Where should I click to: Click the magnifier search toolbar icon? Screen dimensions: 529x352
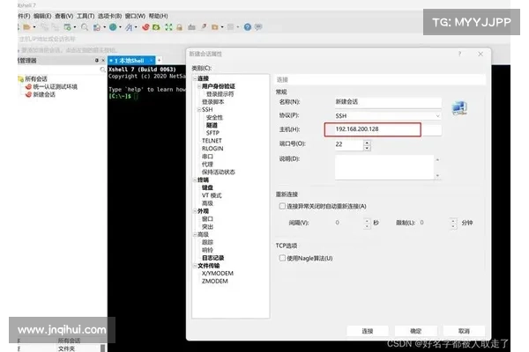coord(85,27)
